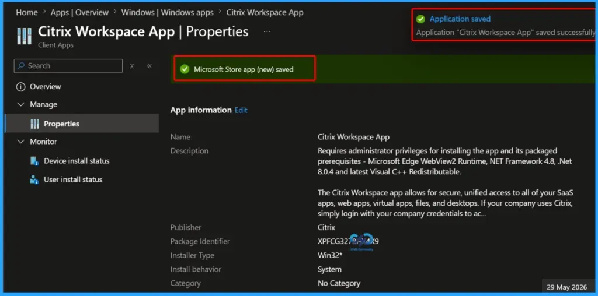This screenshot has height=296, width=598.
Task: Click the Client Apps subtitle
Action: (55, 45)
